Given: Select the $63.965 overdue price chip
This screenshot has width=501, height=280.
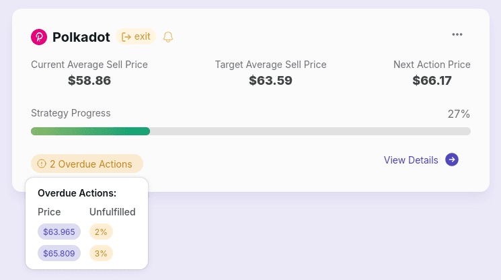Looking at the screenshot, I should click(59, 232).
